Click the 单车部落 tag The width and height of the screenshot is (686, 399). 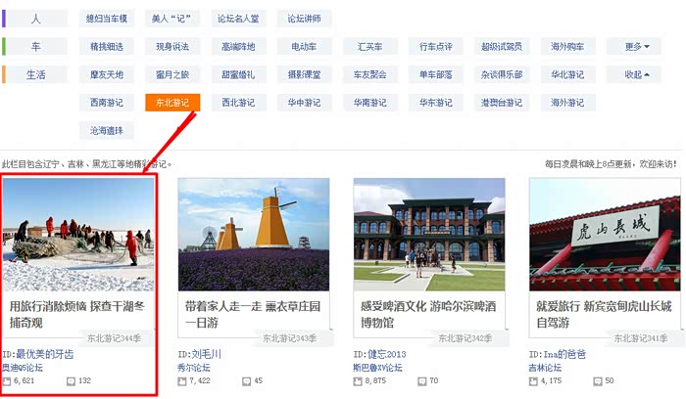[436, 74]
